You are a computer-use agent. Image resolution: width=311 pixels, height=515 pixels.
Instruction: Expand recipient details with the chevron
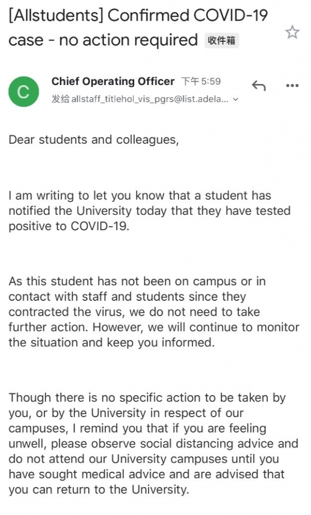[x=236, y=99]
